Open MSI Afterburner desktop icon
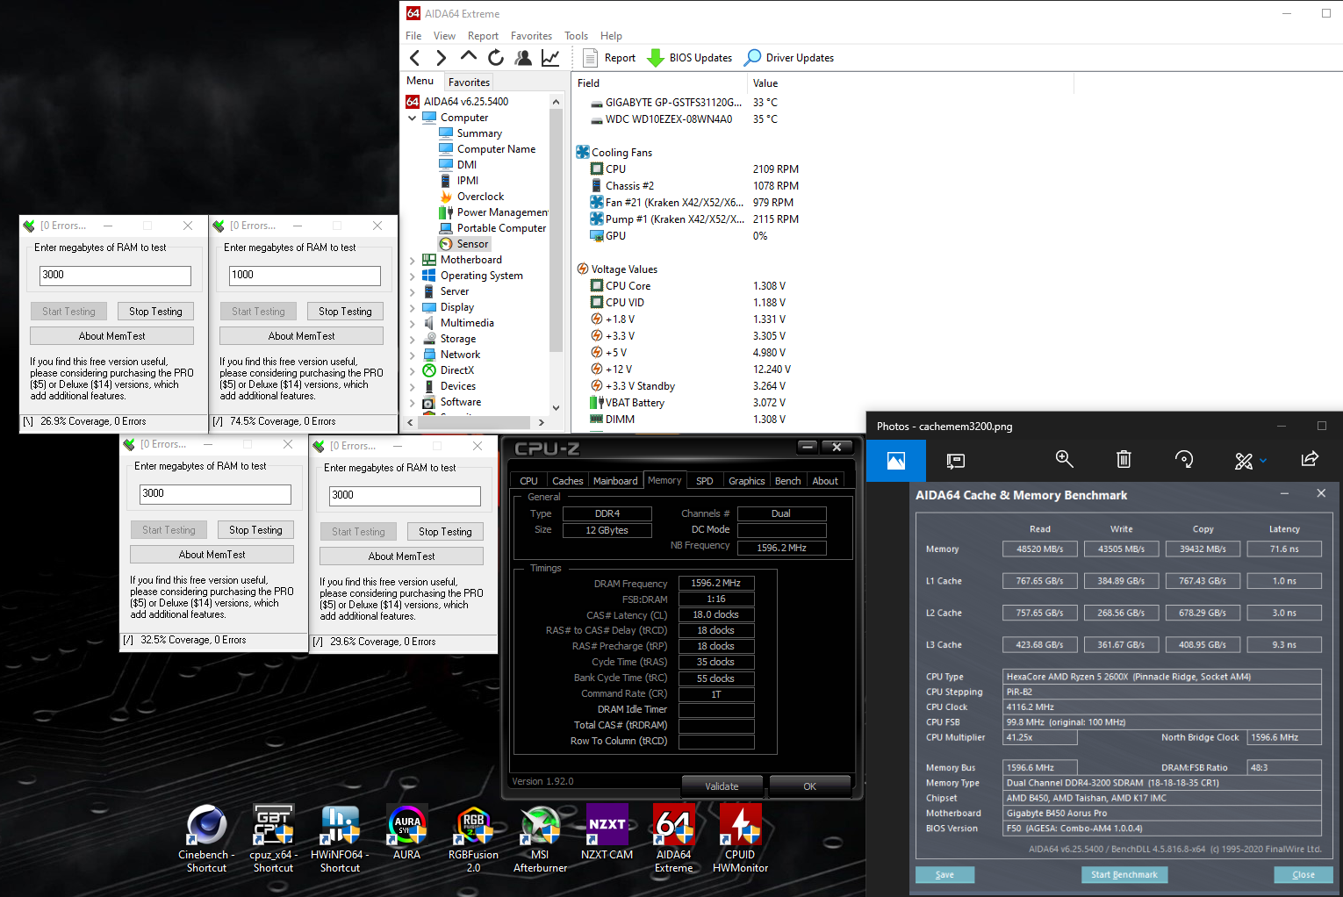Image resolution: width=1343 pixels, height=897 pixels. click(540, 839)
